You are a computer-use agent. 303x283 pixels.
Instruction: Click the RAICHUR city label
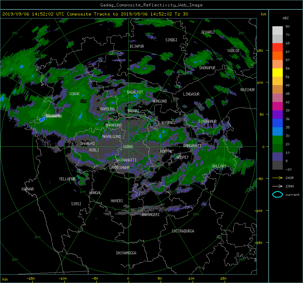point(247,90)
